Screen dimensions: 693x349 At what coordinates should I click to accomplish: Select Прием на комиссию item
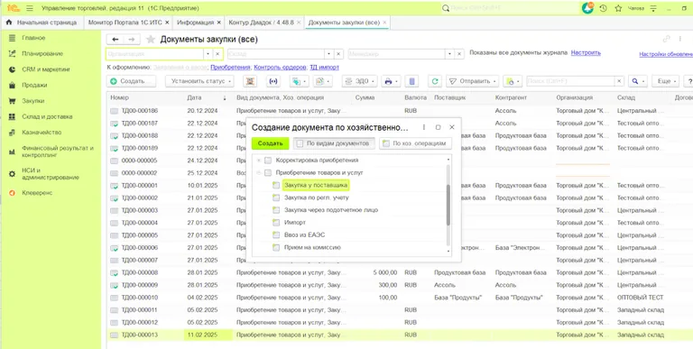pos(312,247)
